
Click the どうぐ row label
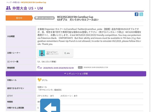[x=10, y=96]
